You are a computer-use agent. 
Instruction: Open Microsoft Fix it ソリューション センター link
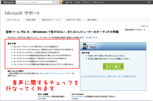coord(55,73)
